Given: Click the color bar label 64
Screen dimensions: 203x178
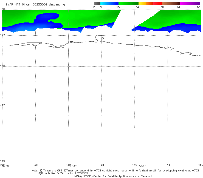Looking at the screenshot, I should [x=179, y=7].
